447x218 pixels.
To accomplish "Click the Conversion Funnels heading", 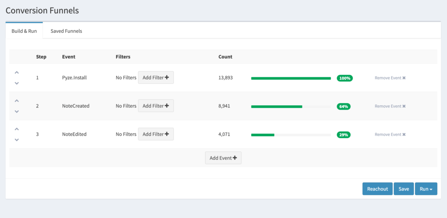I will (x=42, y=10).
